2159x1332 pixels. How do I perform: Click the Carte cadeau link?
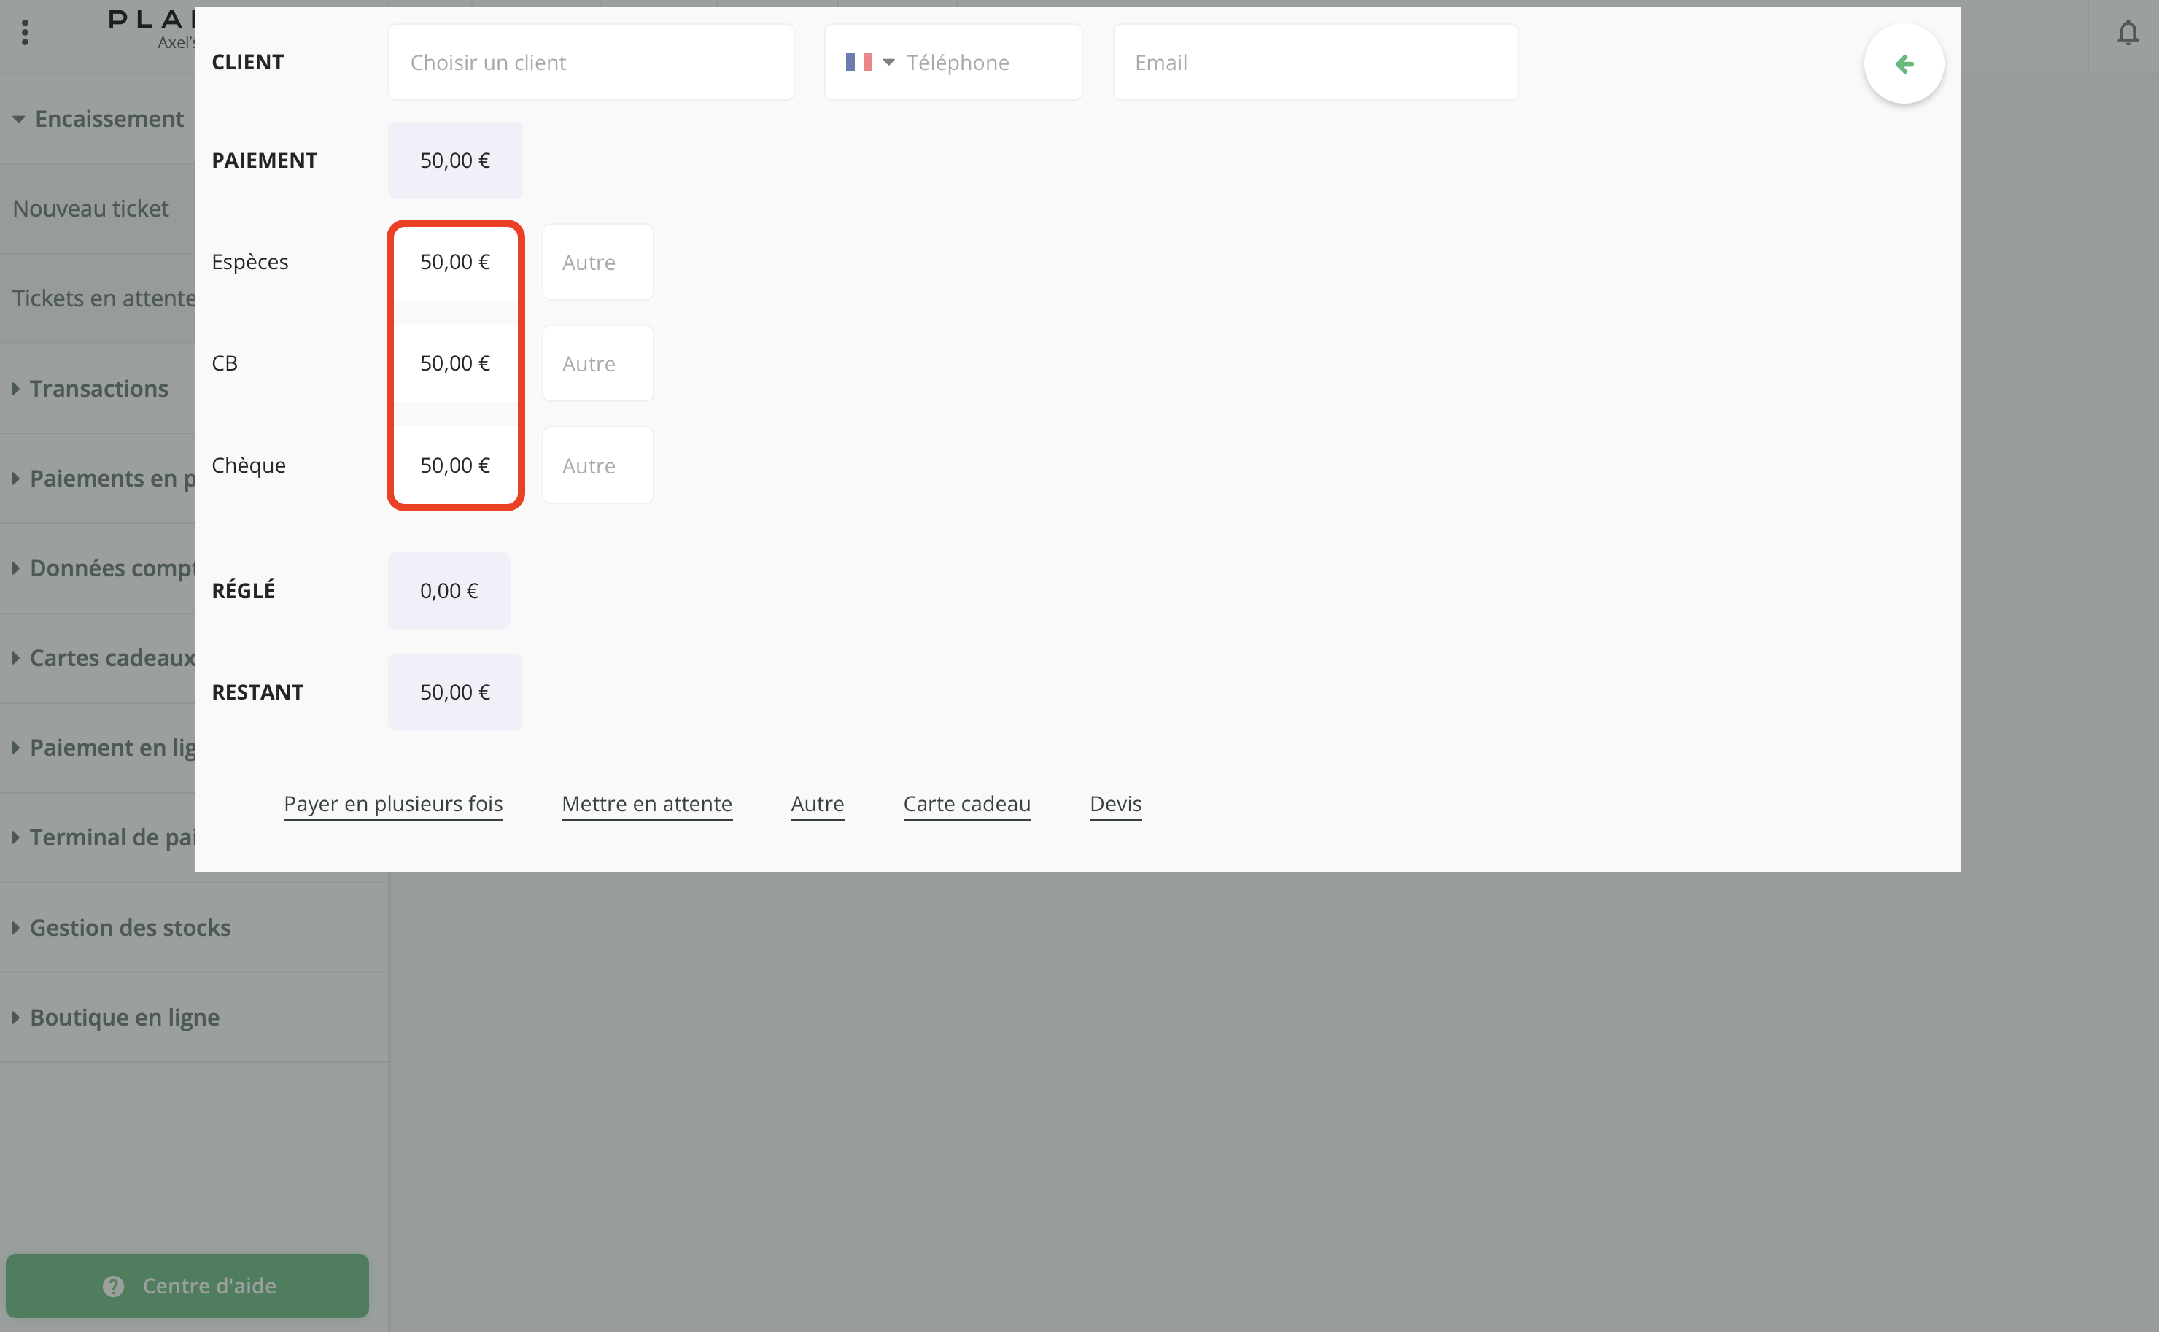pyautogui.click(x=966, y=803)
